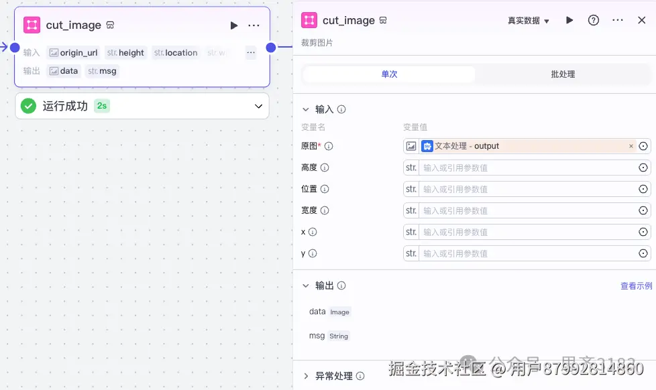Open reference picker for 高度 field
656x390 pixels.
[x=643, y=168]
